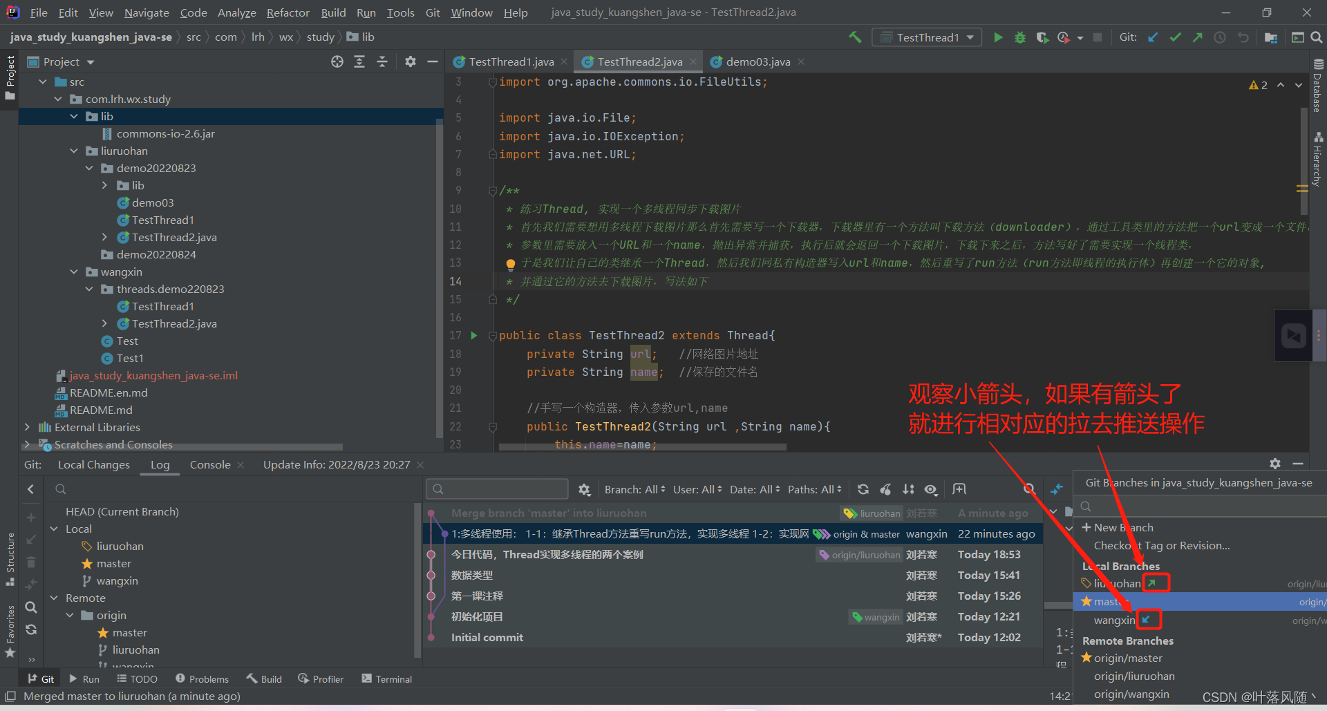Collapse the Local branches node
This screenshot has width=1327, height=711.
pyautogui.click(x=54, y=529)
